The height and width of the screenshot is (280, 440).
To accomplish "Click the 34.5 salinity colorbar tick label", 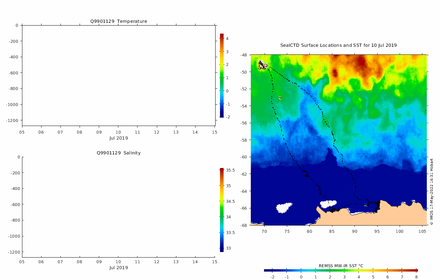I will pyautogui.click(x=230, y=202).
